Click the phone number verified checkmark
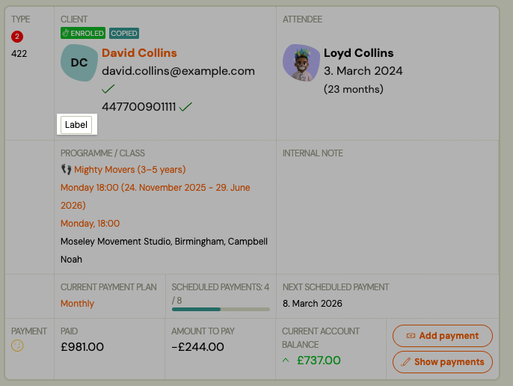 pyautogui.click(x=185, y=106)
